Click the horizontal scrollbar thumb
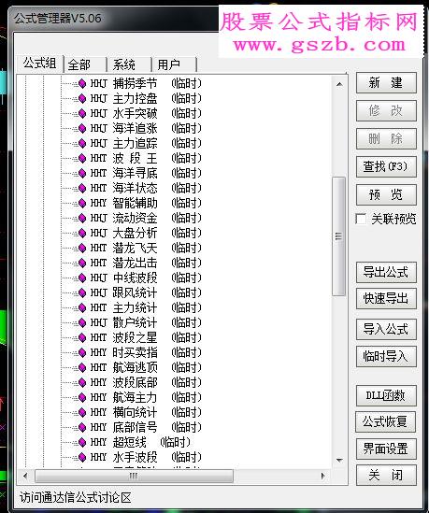The width and height of the screenshot is (429, 513). pyautogui.click(x=134, y=476)
